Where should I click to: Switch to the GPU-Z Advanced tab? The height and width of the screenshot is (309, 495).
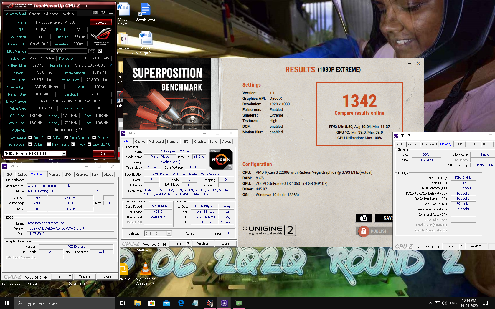point(51,14)
